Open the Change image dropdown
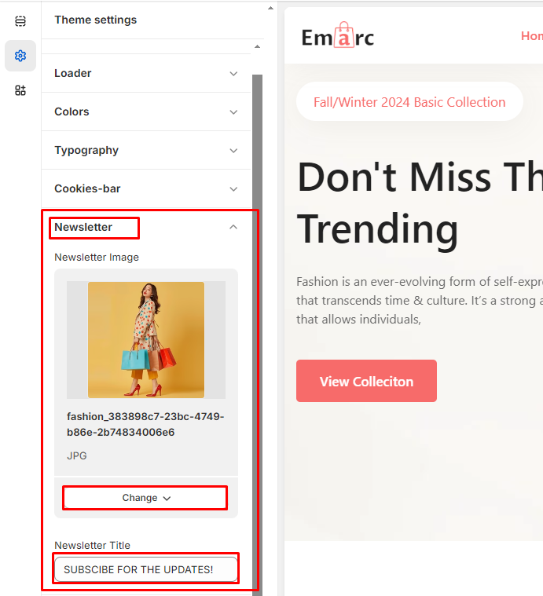 145,498
